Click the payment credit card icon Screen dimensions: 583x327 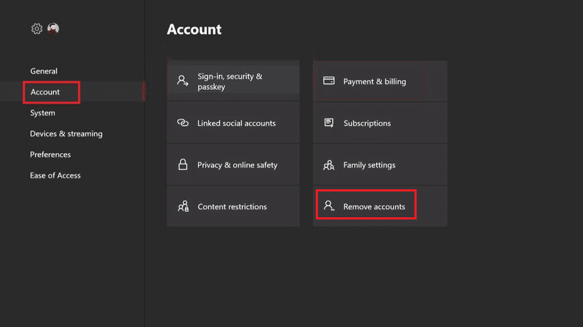point(329,81)
